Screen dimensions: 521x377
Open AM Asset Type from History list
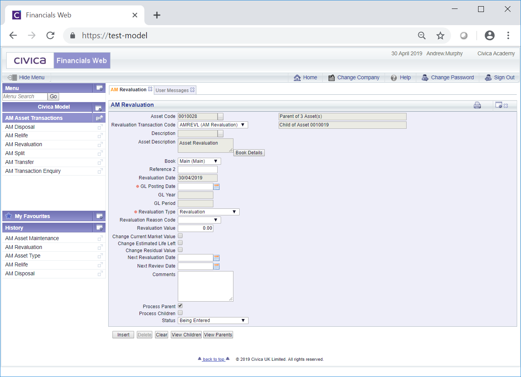point(23,256)
